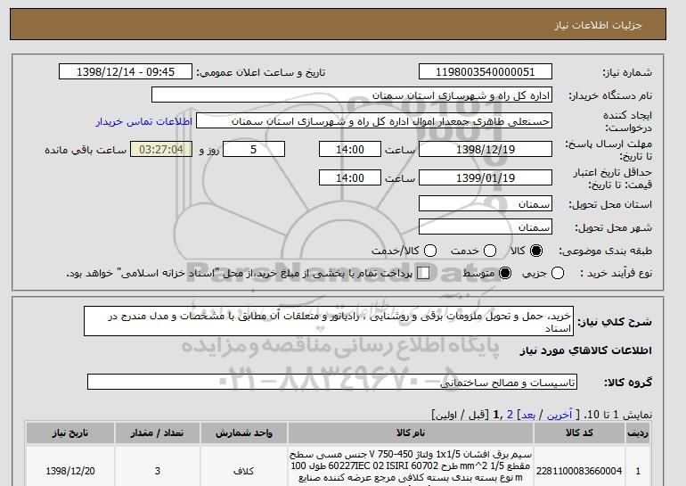
Task: Click the اطلاعات کالاهای مورد نیاز heading
Action: coord(586,350)
